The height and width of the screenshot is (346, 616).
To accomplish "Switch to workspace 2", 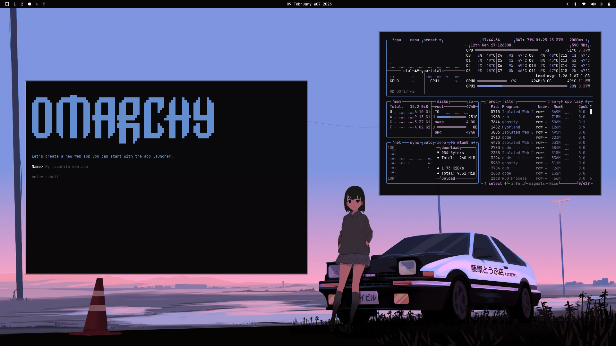I will click(22, 4).
